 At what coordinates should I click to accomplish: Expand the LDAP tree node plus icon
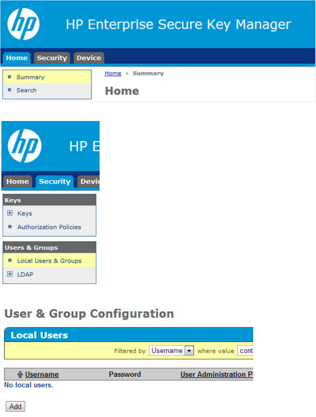pyautogui.click(x=10, y=274)
